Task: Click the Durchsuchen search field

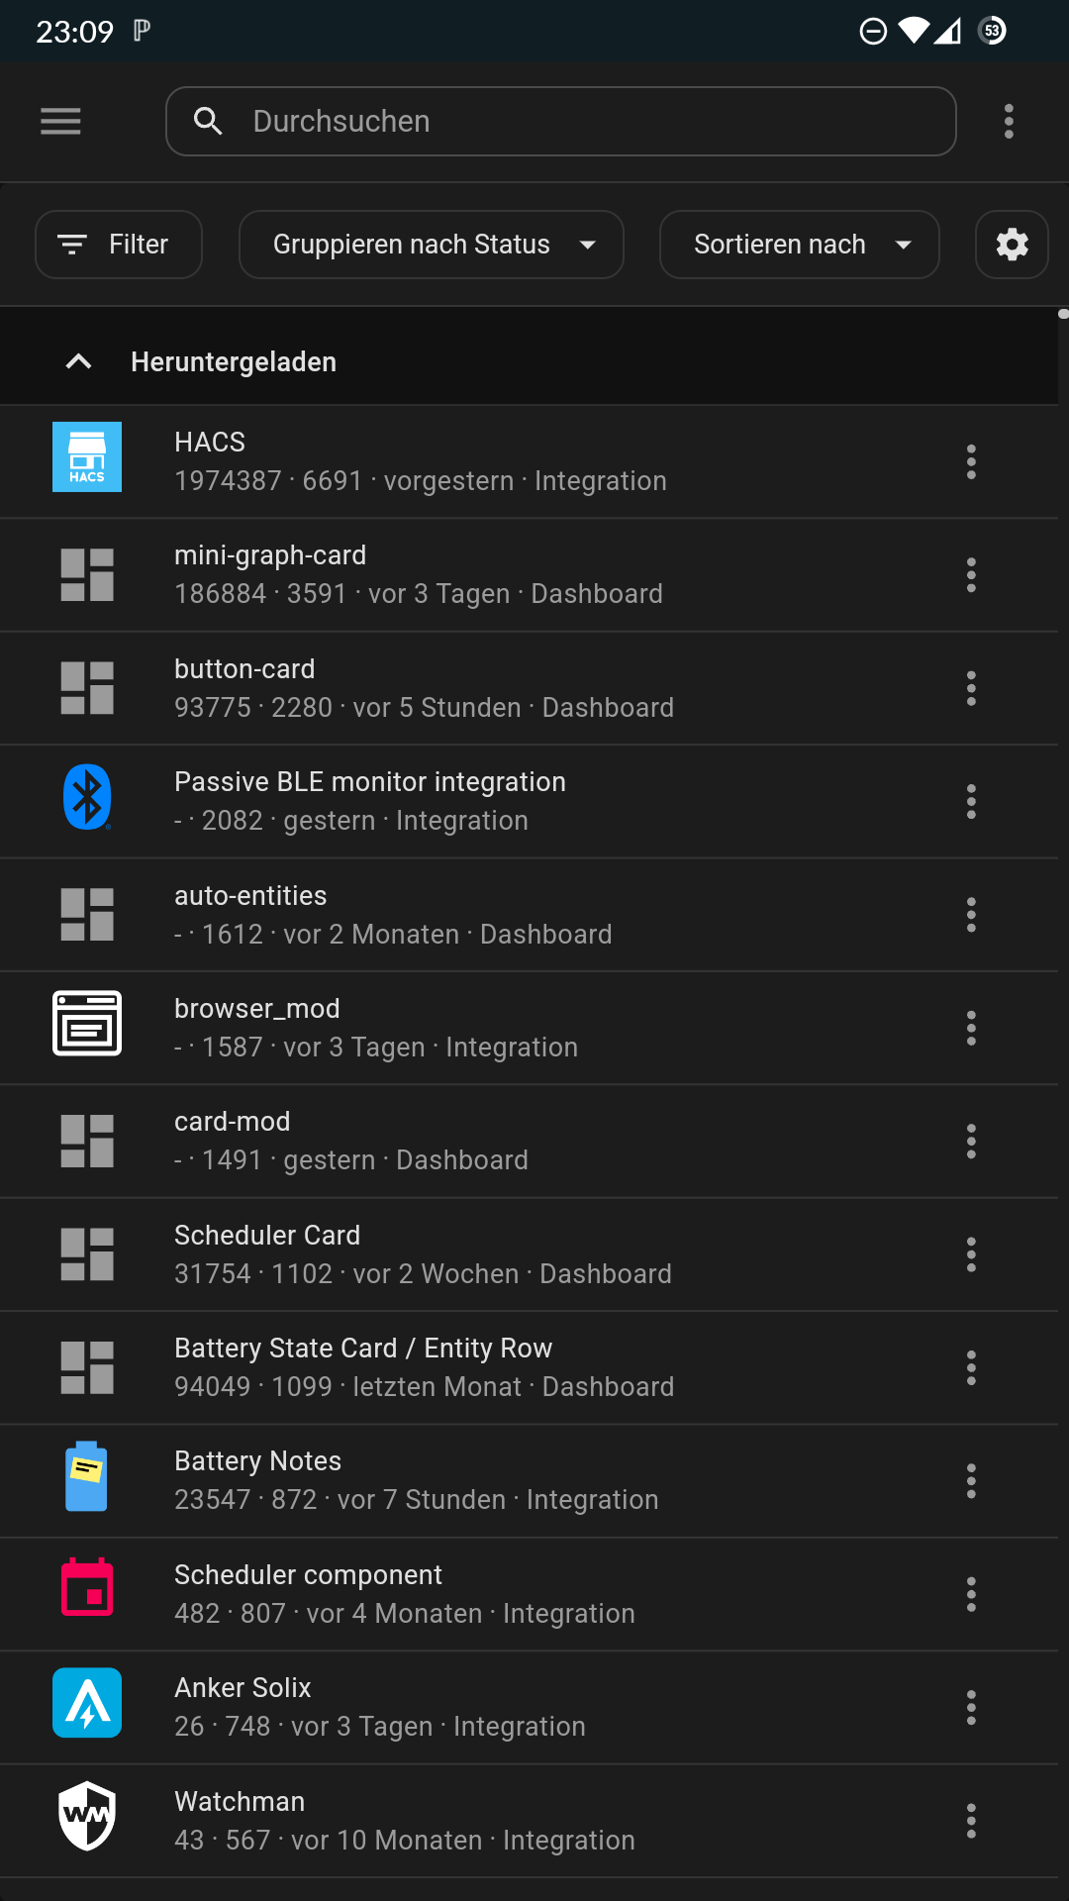Action: pos(574,122)
